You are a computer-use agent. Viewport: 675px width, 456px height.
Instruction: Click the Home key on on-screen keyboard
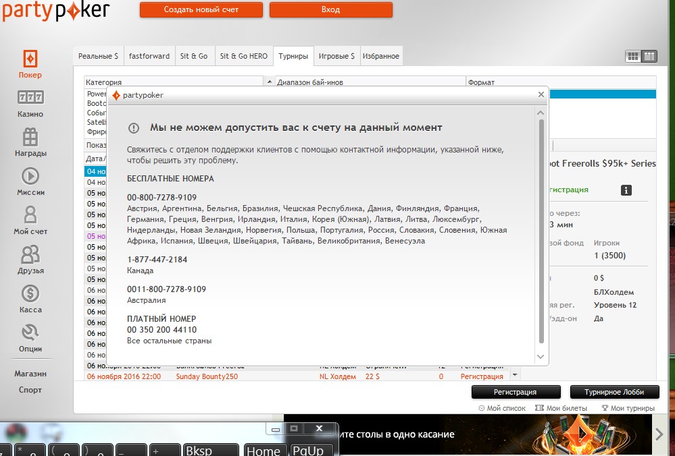264,449
